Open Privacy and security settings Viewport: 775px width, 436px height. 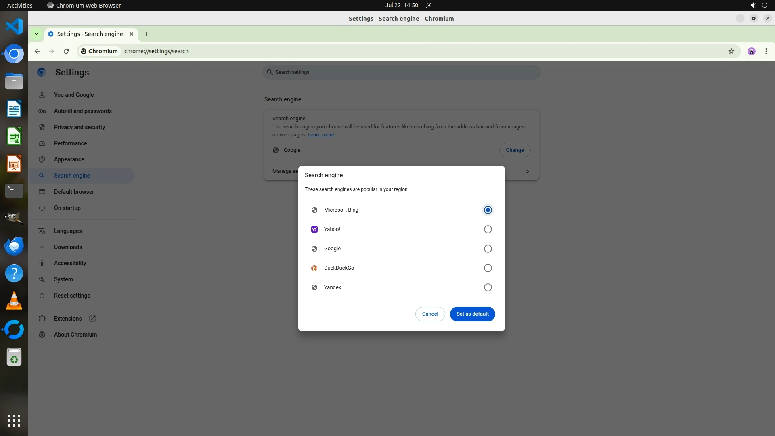tap(79, 127)
